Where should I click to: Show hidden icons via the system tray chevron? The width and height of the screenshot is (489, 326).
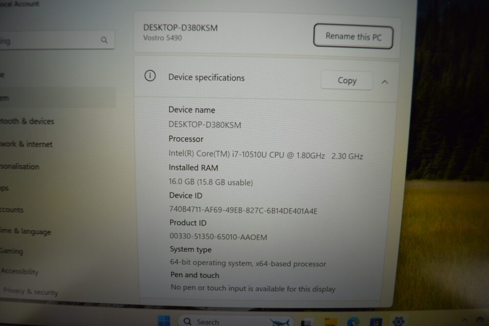click(x=465, y=320)
